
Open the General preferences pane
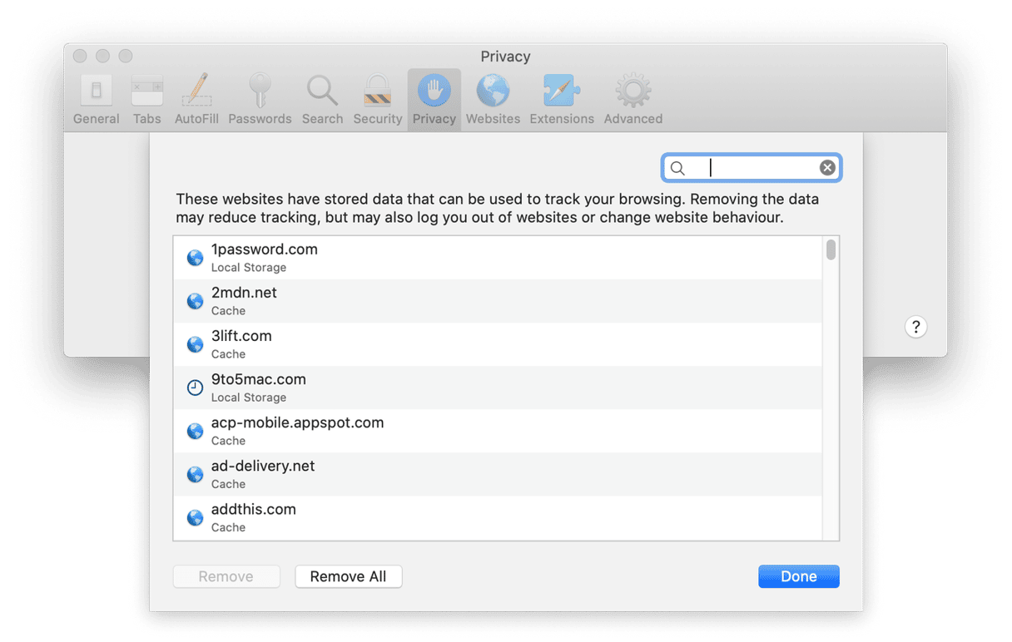(96, 99)
